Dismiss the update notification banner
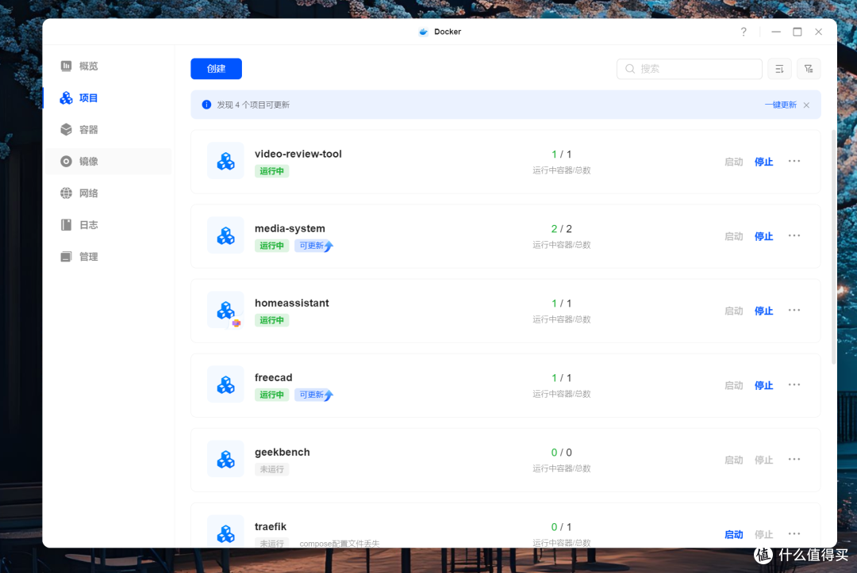Screen dimensions: 857x573 (x=807, y=105)
